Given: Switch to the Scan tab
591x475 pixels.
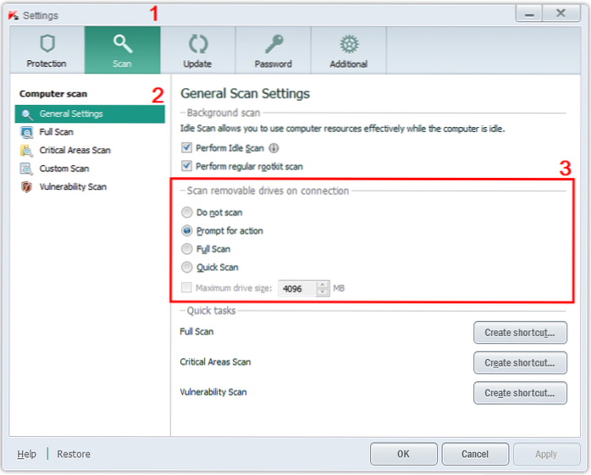Looking at the screenshot, I should (122, 50).
